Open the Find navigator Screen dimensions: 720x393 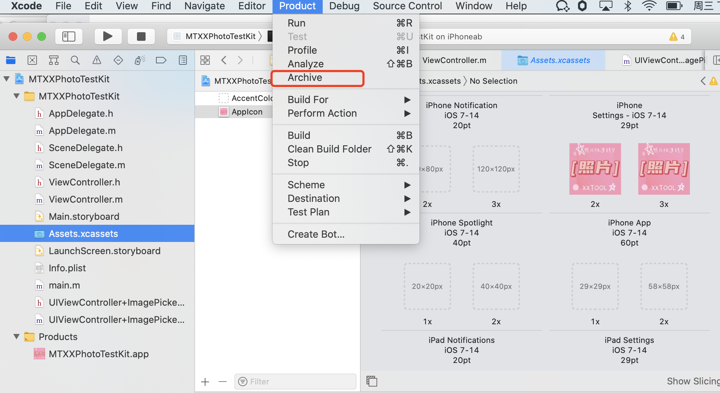[x=75, y=60]
